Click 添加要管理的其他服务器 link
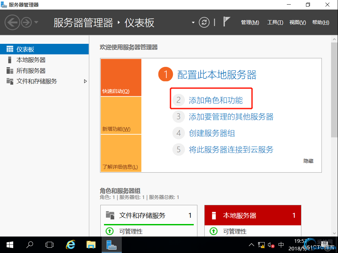 (x=231, y=117)
